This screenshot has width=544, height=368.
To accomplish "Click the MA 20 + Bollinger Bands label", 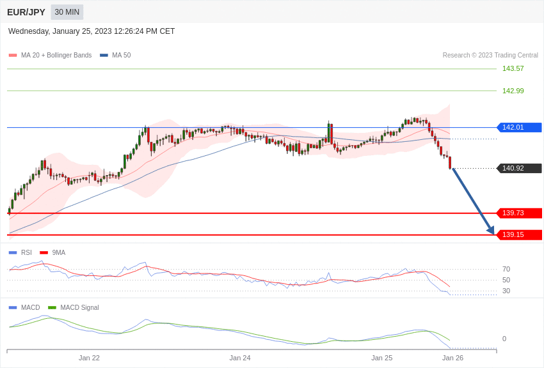I will click(56, 55).
